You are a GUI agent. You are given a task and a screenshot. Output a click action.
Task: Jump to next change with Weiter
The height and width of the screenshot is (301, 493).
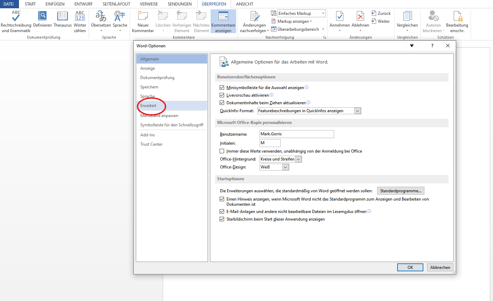(381, 21)
